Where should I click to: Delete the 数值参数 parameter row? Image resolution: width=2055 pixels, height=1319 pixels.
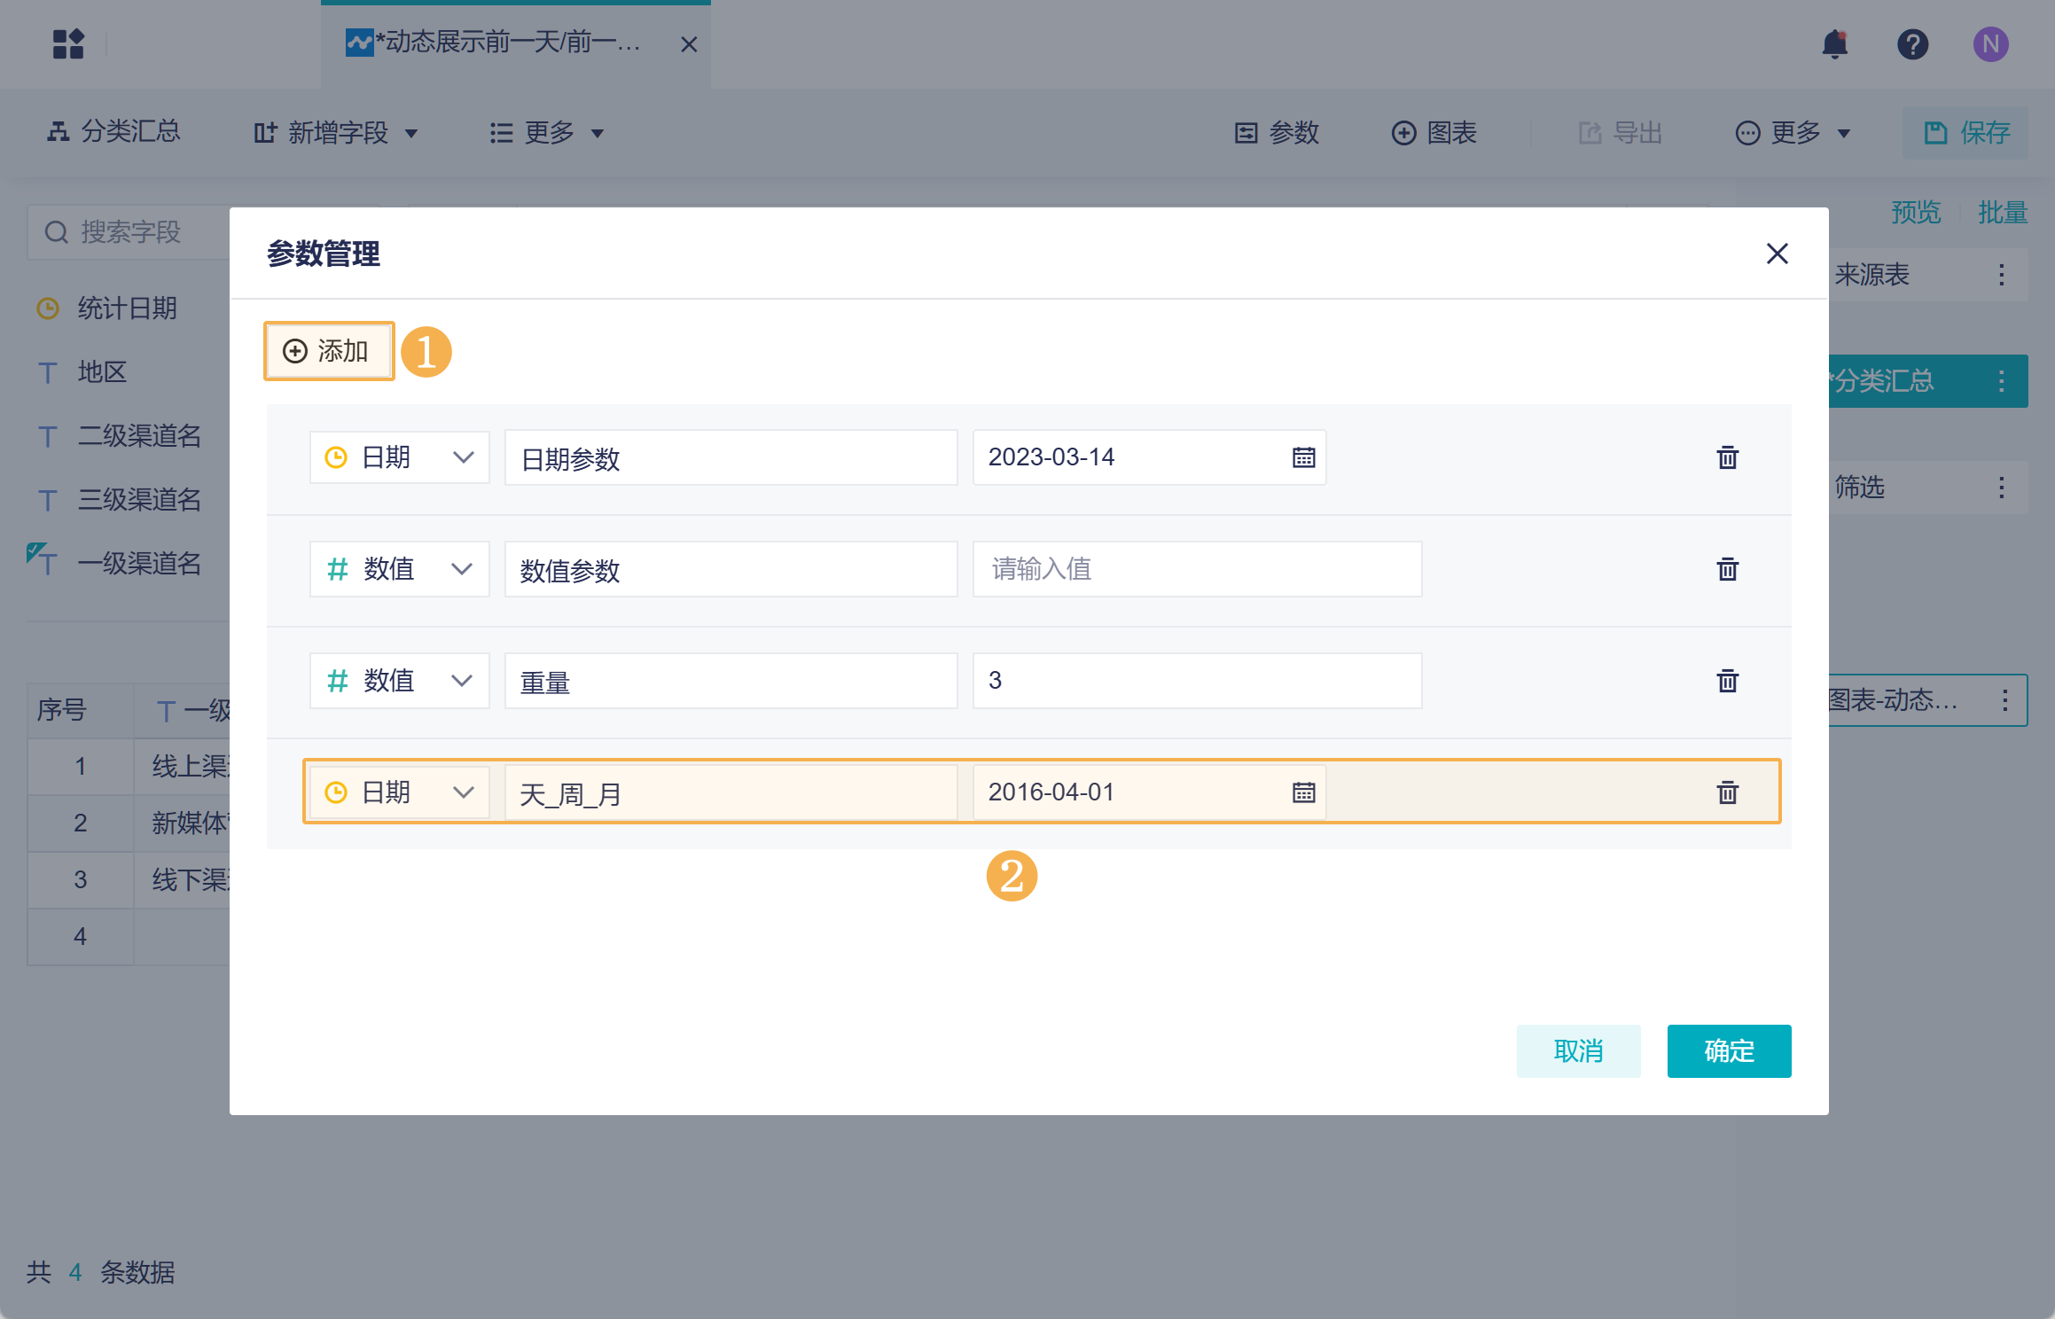tap(1727, 570)
